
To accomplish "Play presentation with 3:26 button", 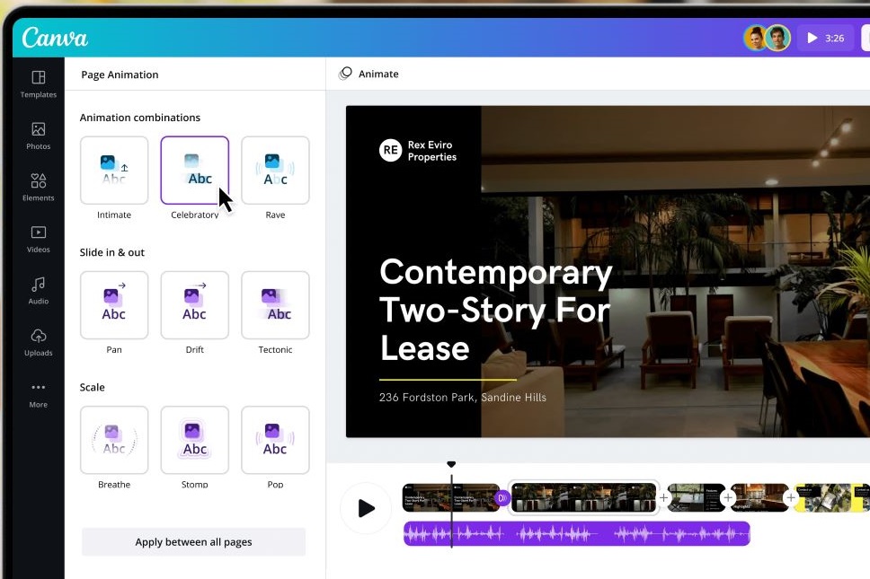I will pos(825,38).
